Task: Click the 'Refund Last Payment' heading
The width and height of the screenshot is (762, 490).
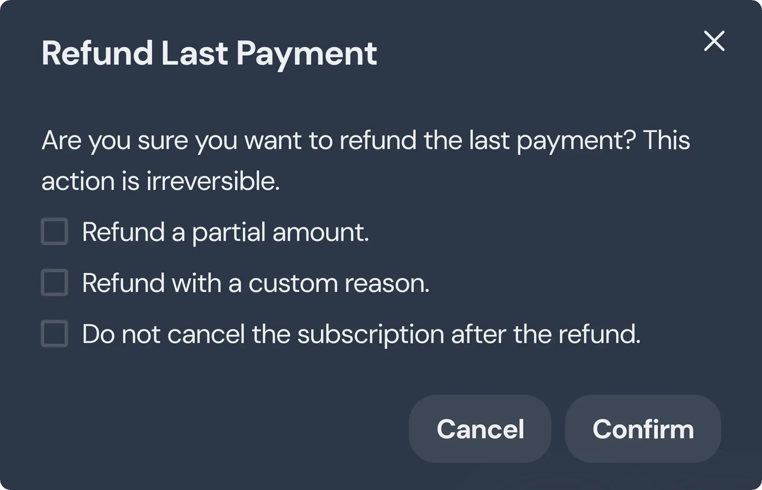Action: [x=209, y=53]
